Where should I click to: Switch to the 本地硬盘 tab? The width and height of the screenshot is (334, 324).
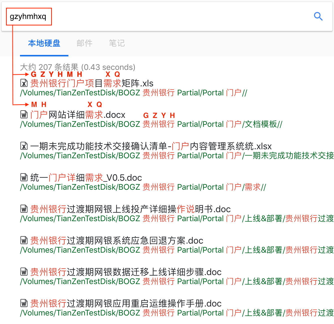44,43
